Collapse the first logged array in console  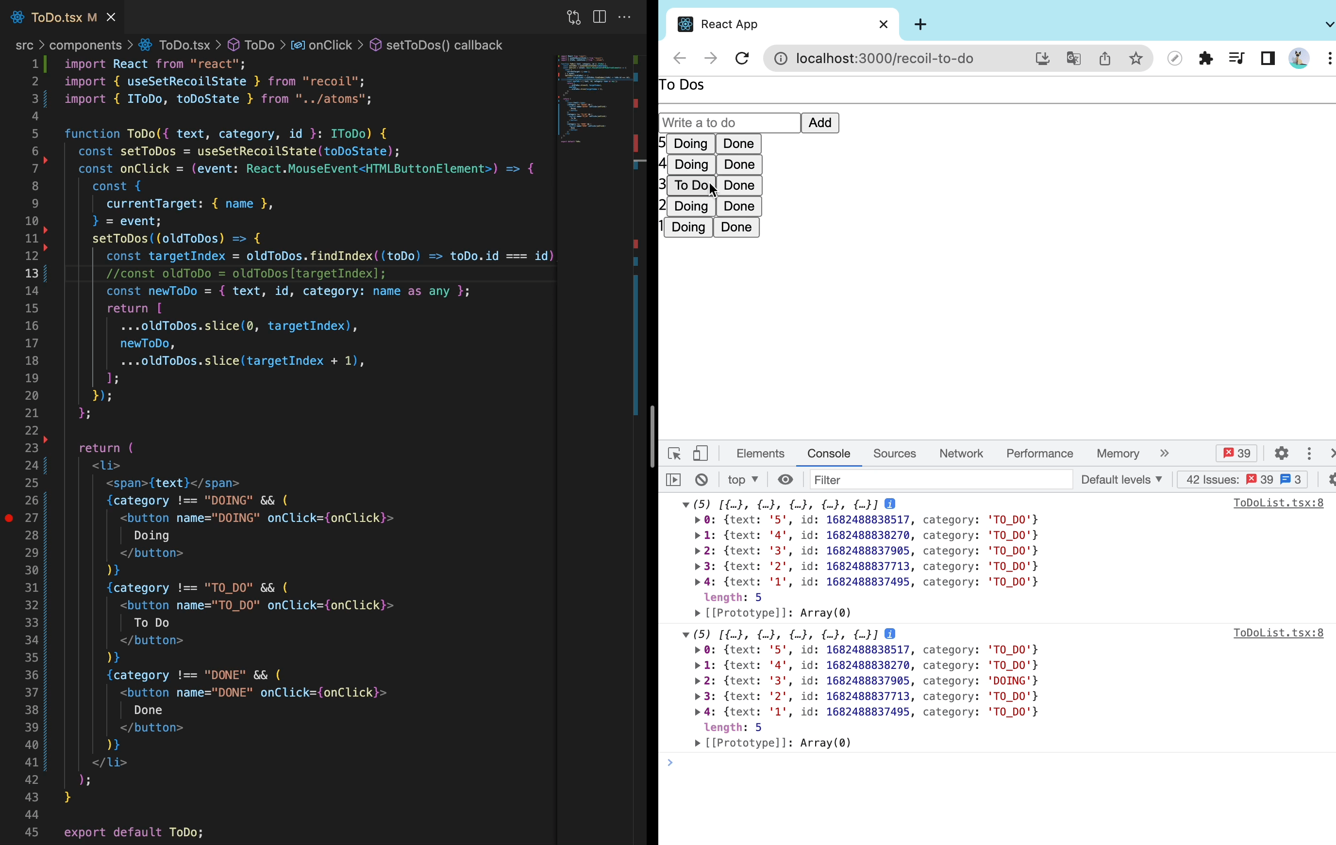click(x=686, y=504)
